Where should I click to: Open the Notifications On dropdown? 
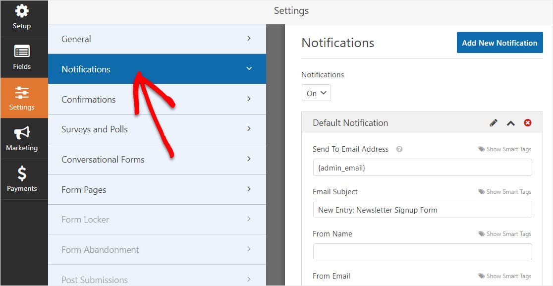[316, 93]
